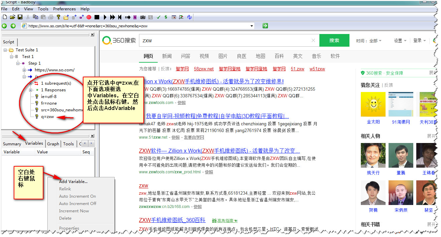Add a new Test via toolbar icon

74,17
